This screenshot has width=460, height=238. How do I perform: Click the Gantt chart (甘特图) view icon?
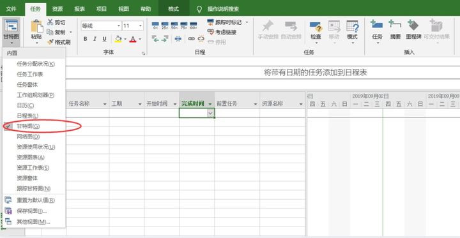pos(11,26)
